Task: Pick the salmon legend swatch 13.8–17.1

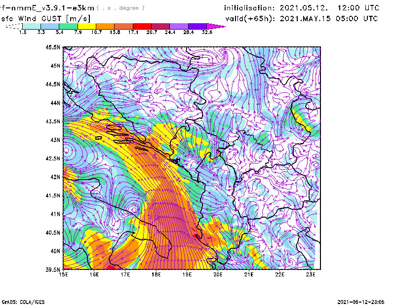Action: click(x=124, y=26)
